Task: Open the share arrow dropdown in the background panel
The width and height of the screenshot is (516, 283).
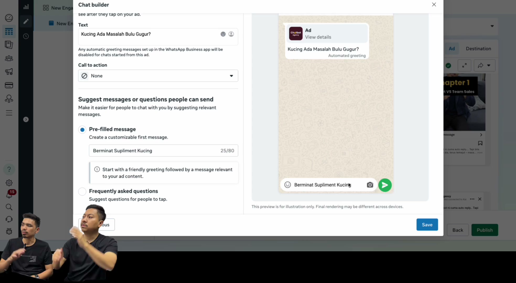Action: click(x=485, y=66)
